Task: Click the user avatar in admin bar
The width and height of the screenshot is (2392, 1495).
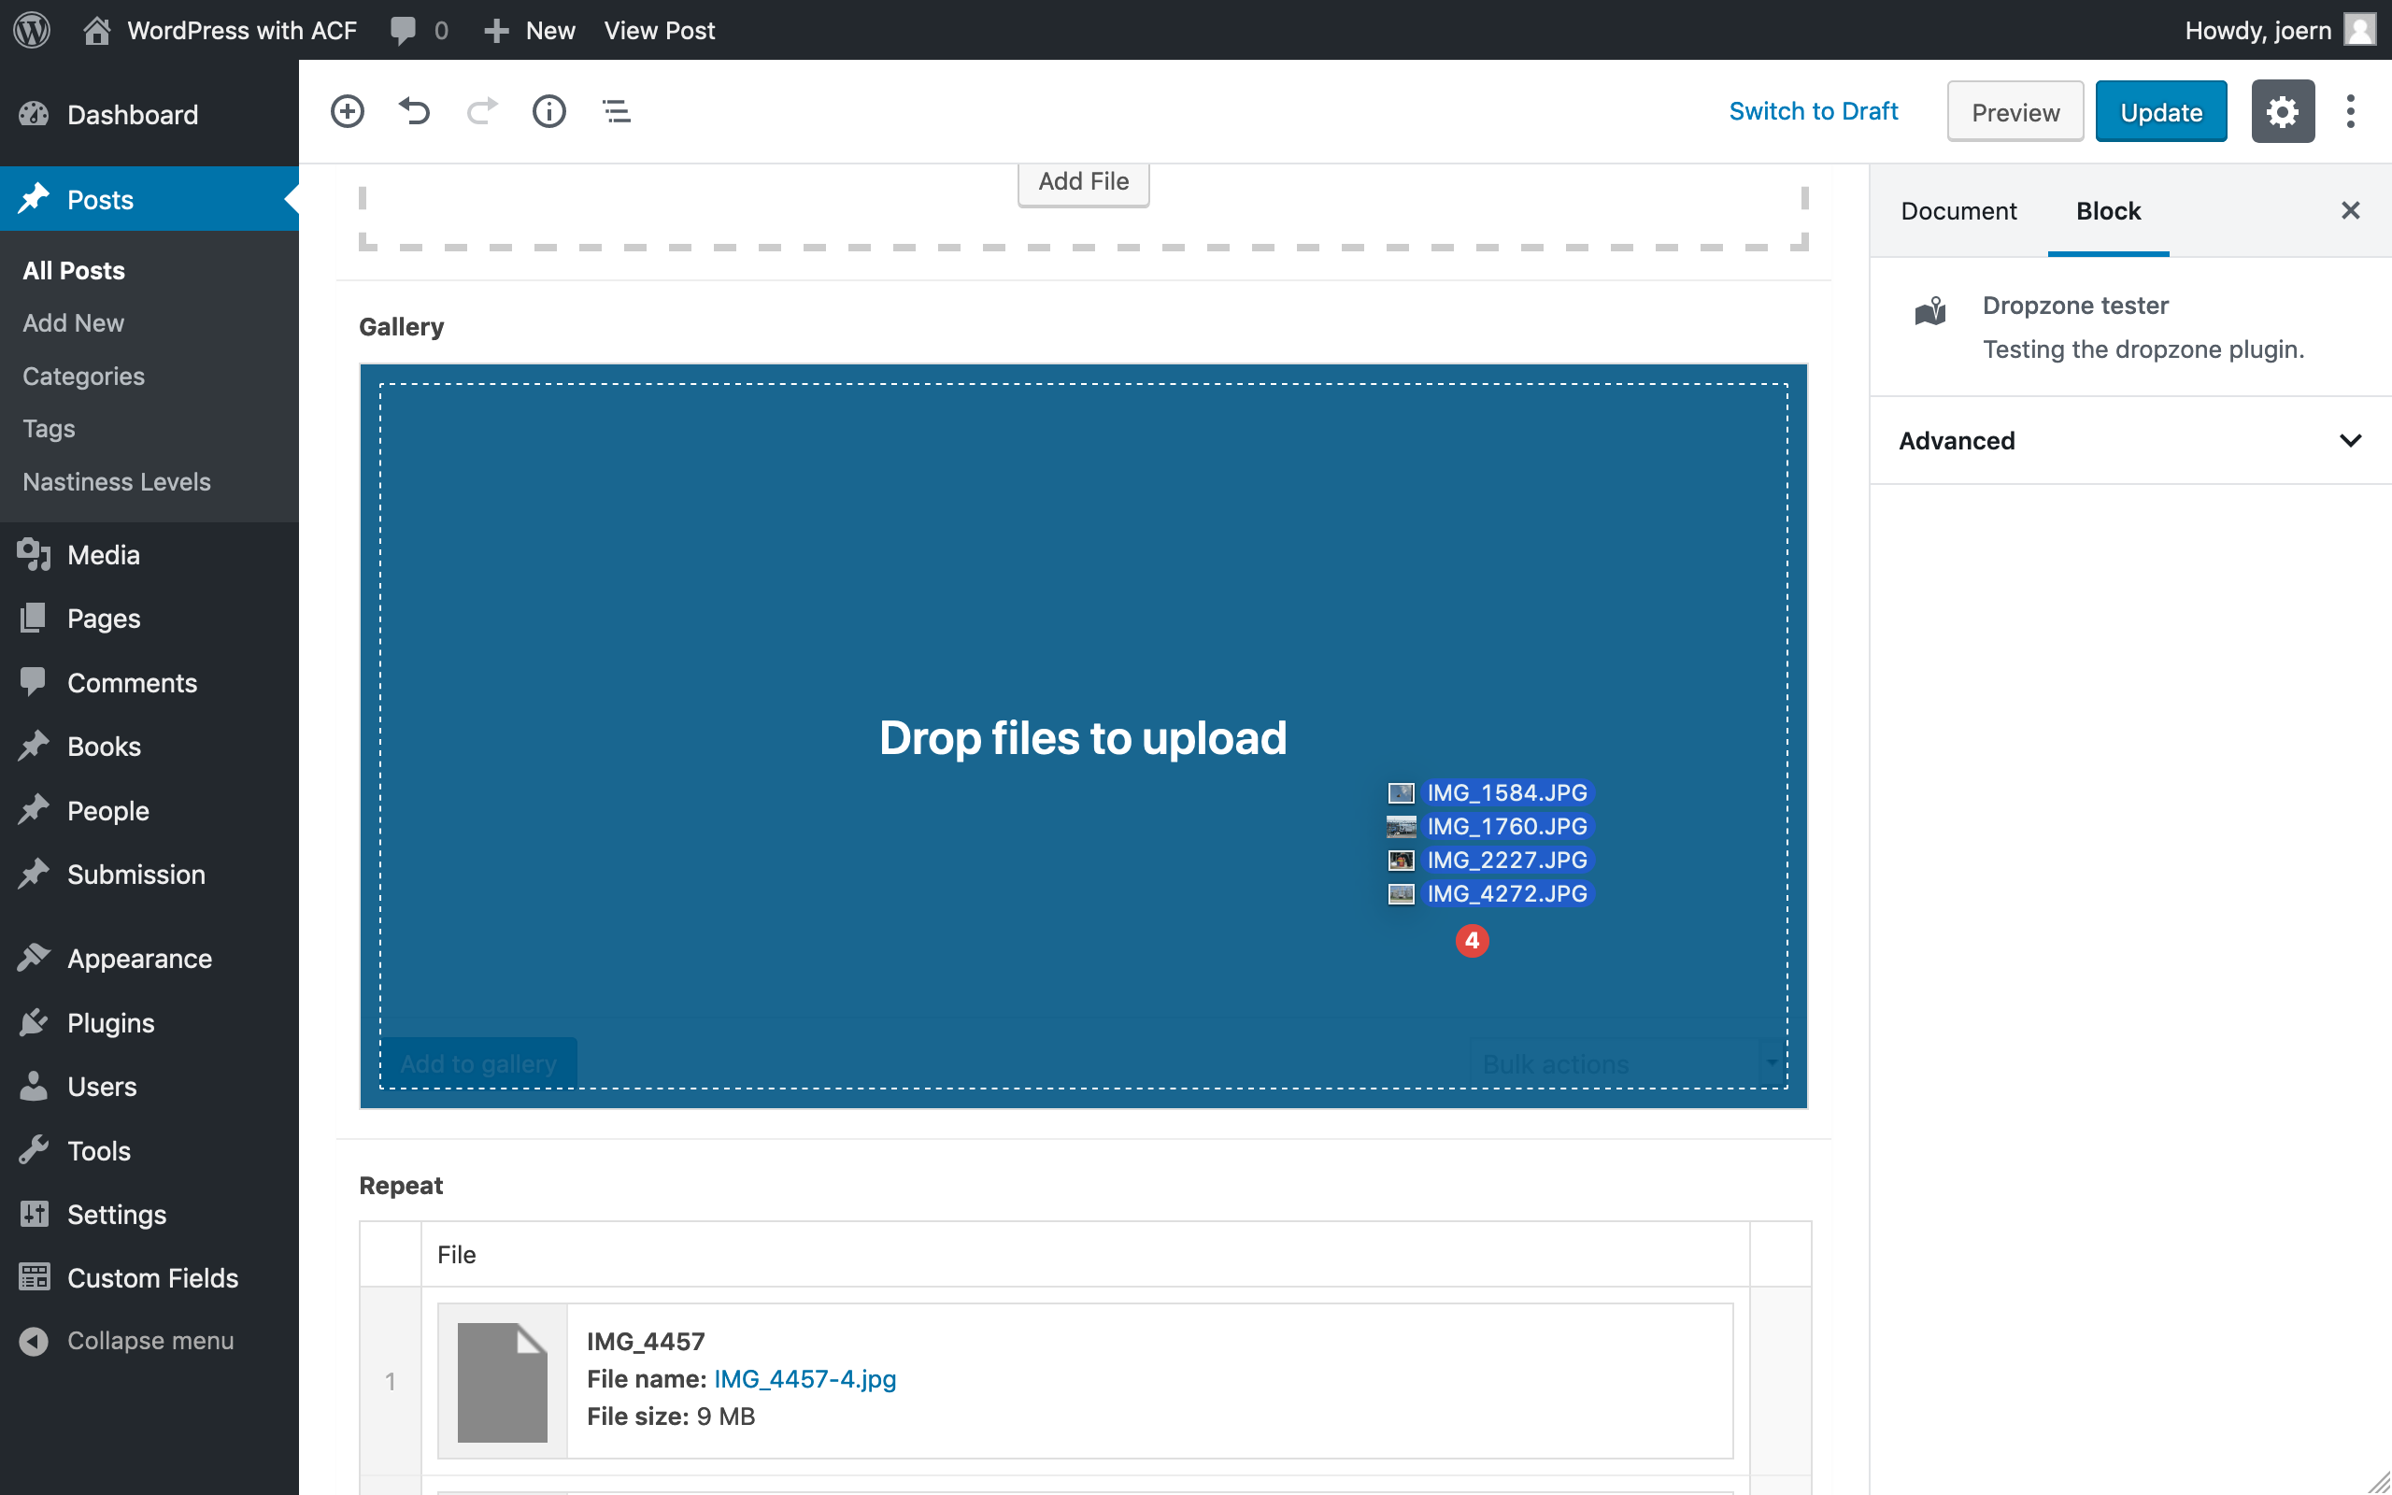Action: (2360, 30)
